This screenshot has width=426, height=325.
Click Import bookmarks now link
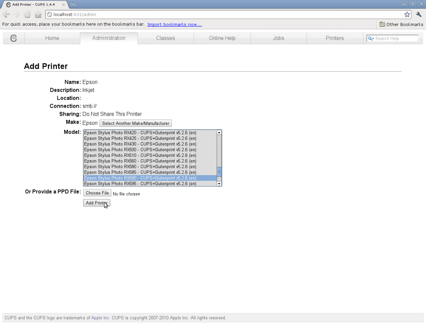[175, 25]
